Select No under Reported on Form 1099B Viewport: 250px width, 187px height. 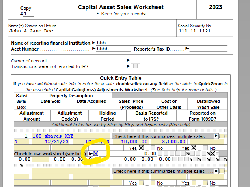tap(205, 148)
